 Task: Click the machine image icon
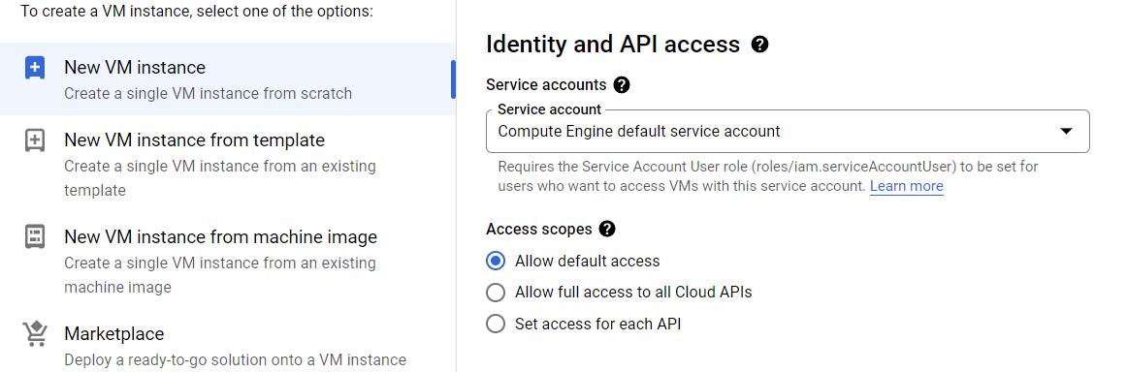click(35, 237)
